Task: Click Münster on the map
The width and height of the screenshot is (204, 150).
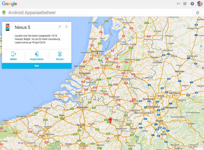Action: (180, 72)
